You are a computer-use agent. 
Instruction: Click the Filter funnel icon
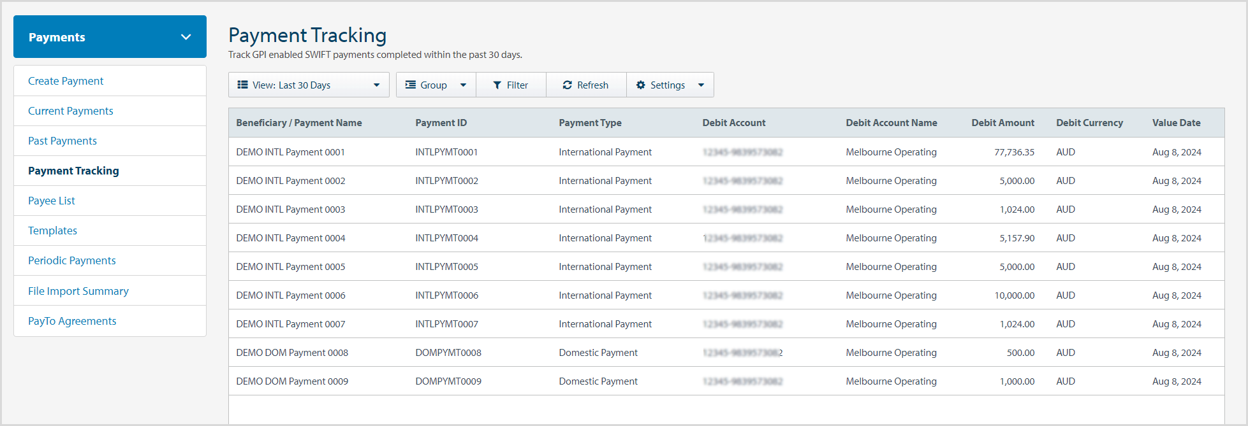coord(497,85)
